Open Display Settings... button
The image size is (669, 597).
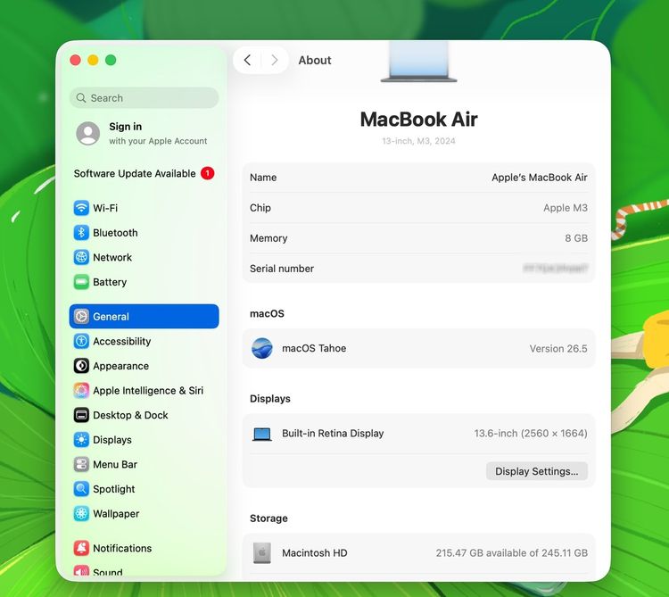point(537,471)
